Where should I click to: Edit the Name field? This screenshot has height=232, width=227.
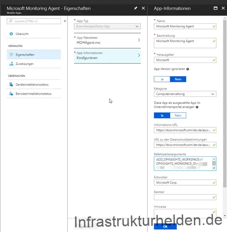pos(185,26)
